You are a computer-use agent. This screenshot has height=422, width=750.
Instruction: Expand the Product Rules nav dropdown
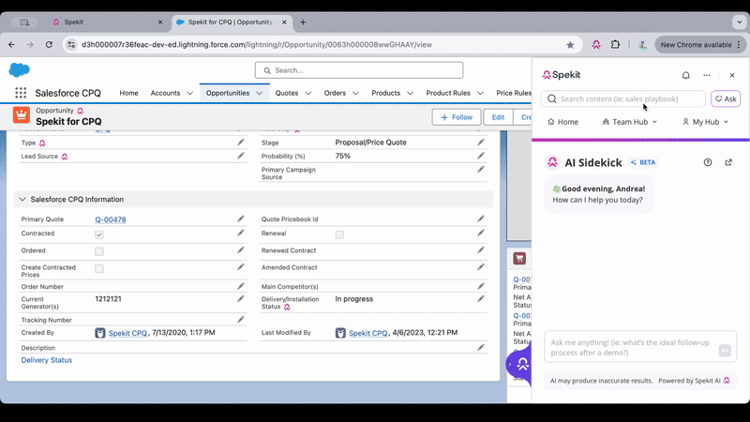(x=480, y=93)
